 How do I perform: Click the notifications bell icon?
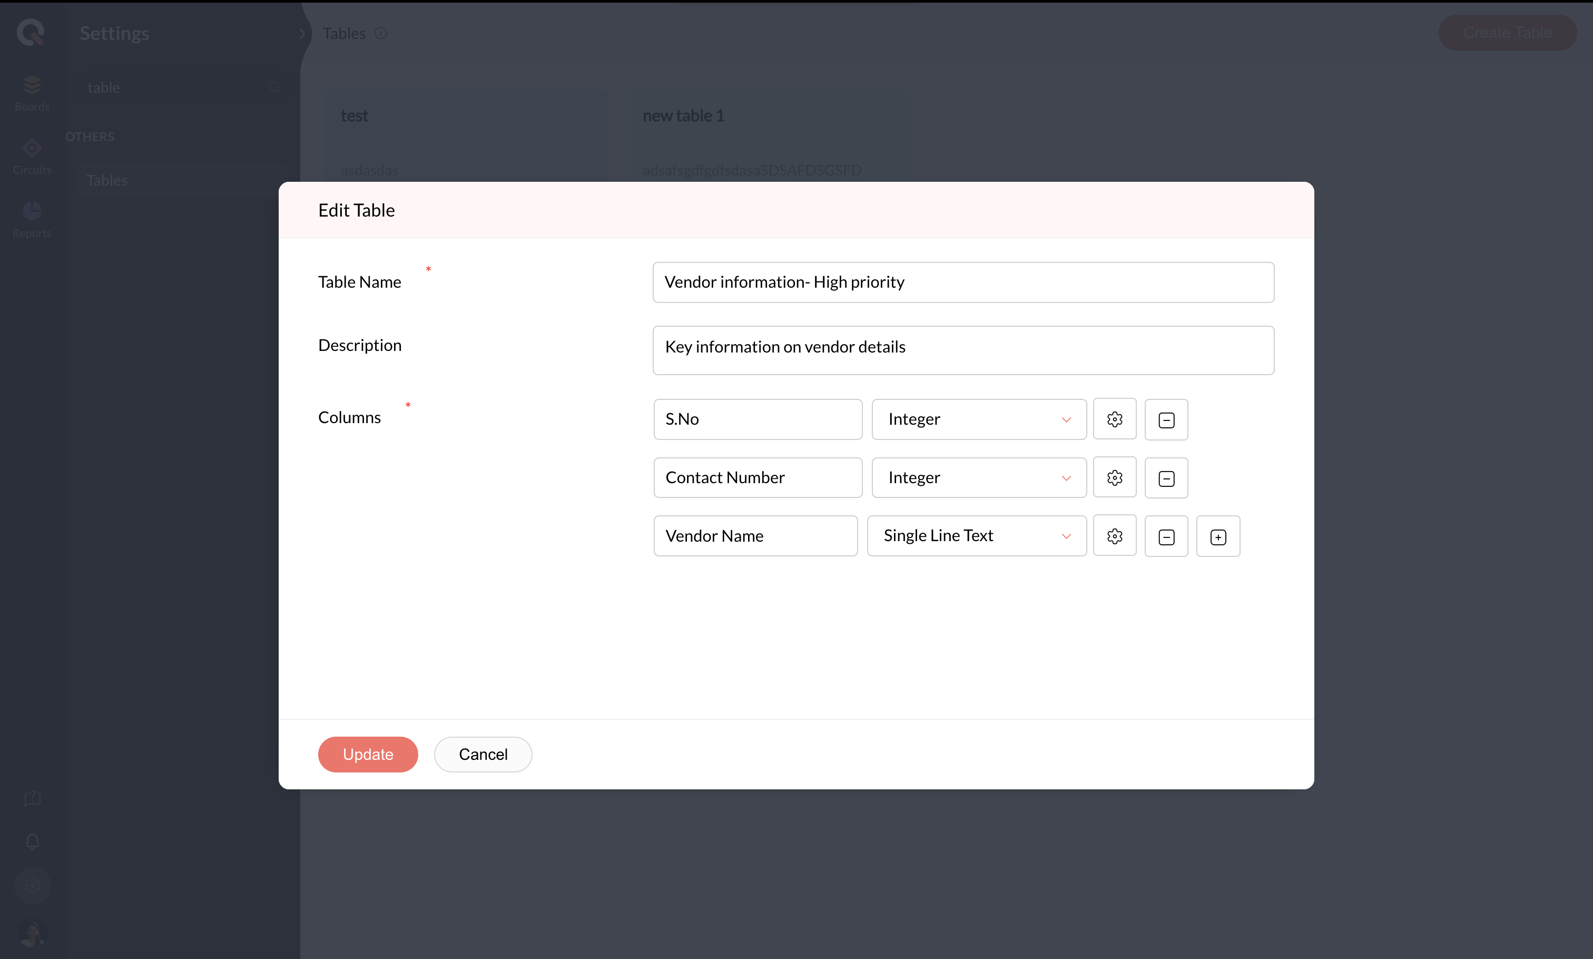32,841
